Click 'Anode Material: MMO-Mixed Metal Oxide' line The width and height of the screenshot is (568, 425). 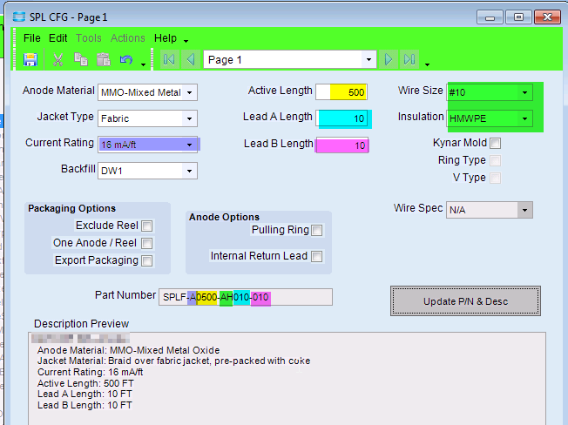pyautogui.click(x=129, y=350)
